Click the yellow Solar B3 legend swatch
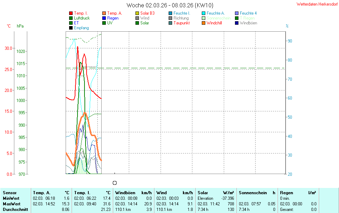Image resolution: width=339 pixels, height=213 pixels. click(137, 13)
